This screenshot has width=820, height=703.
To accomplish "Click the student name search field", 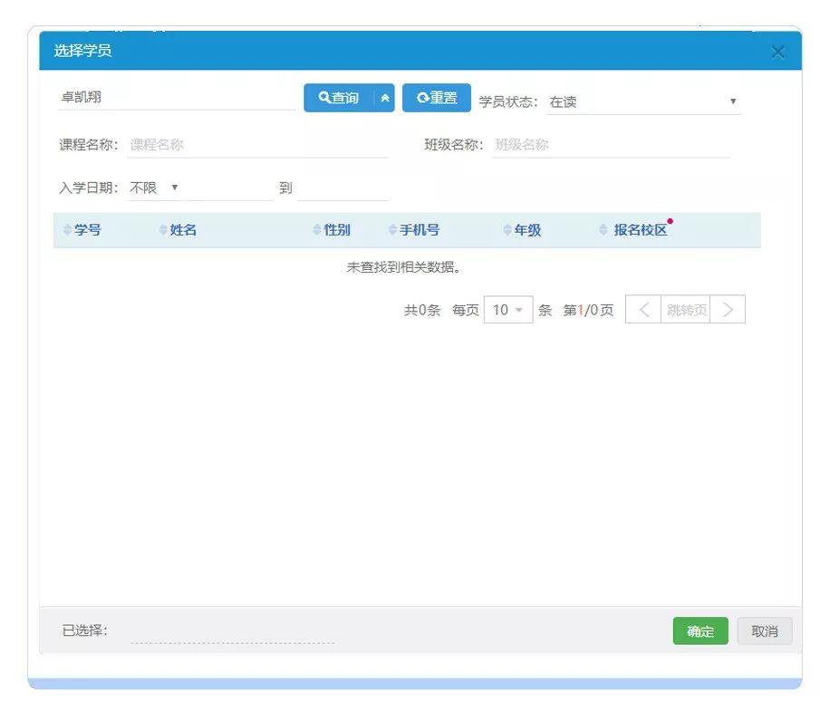I will [177, 98].
